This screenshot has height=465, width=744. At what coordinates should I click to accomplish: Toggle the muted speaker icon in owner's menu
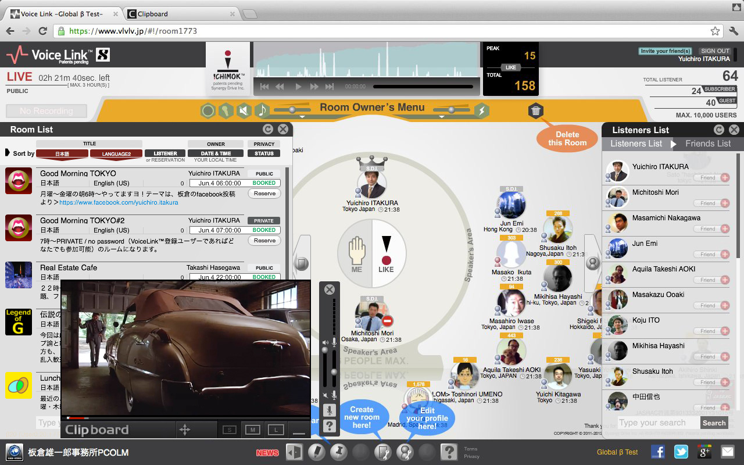[x=244, y=110]
